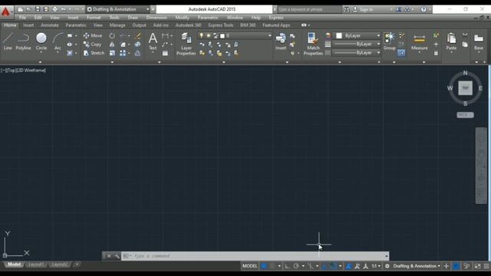Click the Array tool icon
The height and width of the screenshot is (276, 491).
[123, 53]
